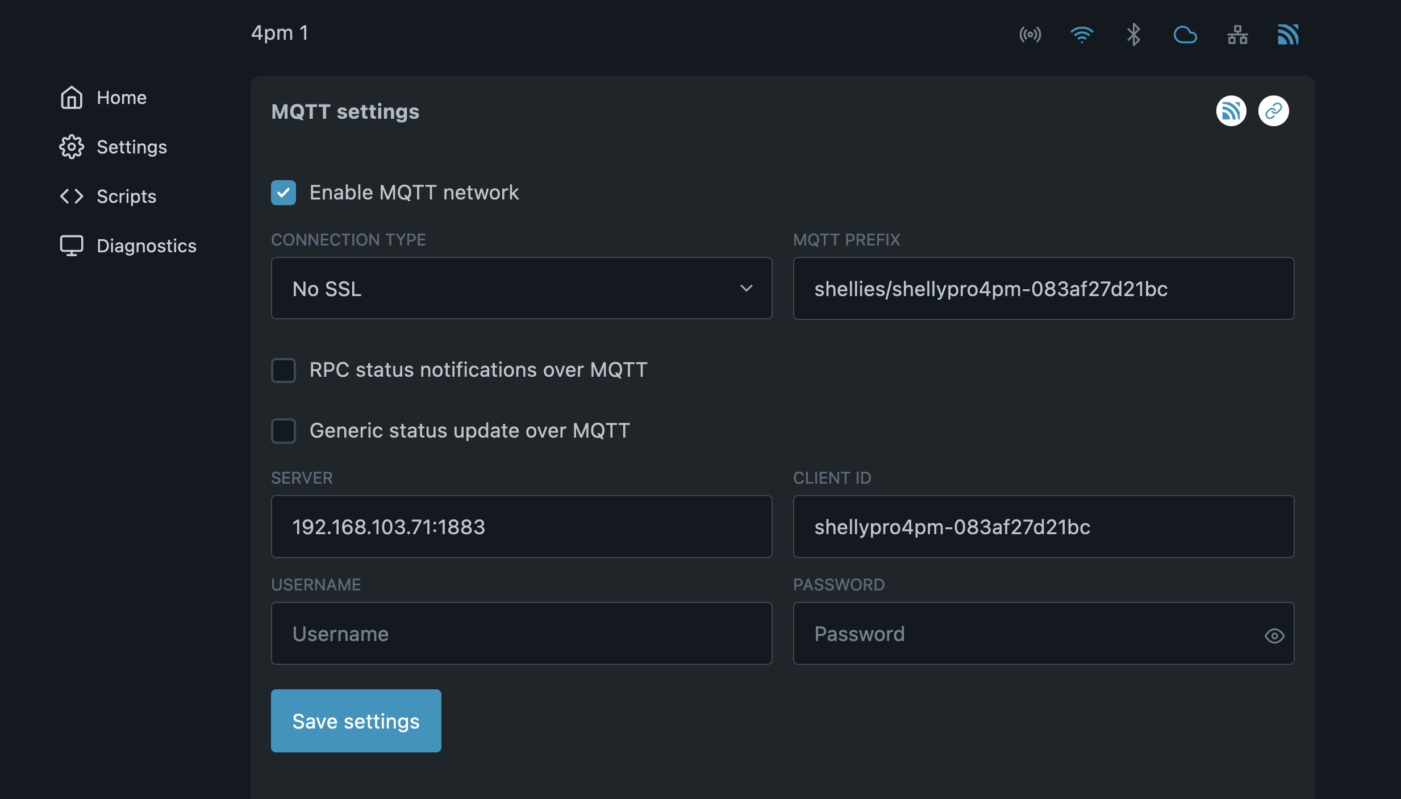Click the CLIENT ID label

click(832, 477)
